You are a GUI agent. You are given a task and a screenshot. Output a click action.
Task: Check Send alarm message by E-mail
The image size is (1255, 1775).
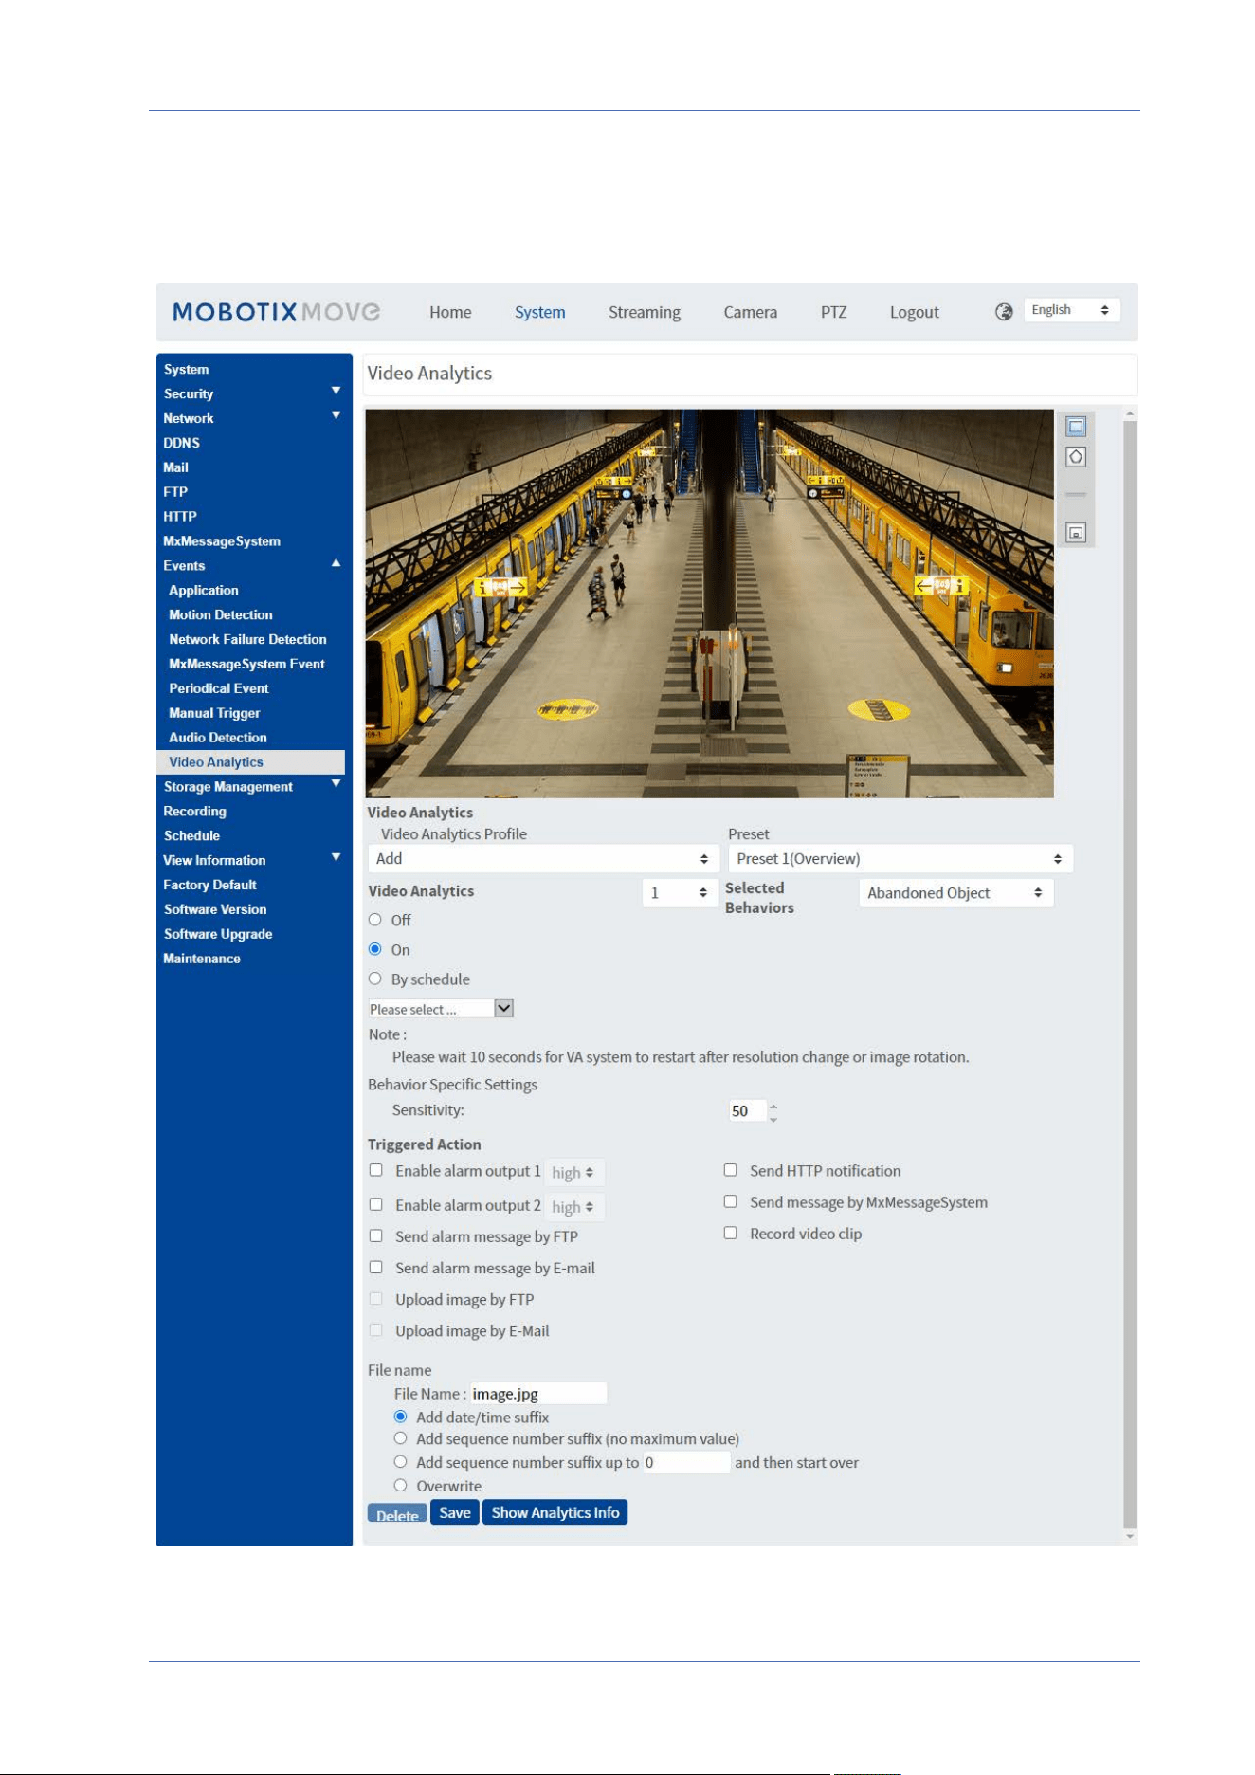point(376,1267)
